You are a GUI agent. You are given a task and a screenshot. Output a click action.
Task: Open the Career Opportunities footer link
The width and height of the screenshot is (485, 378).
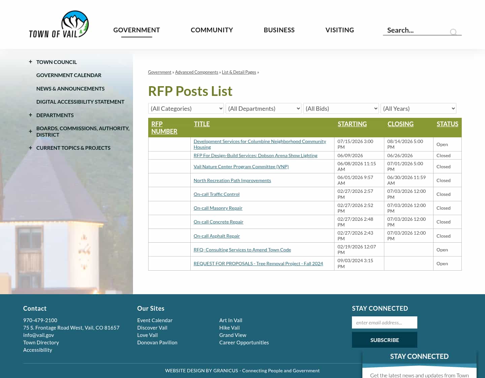244,342
